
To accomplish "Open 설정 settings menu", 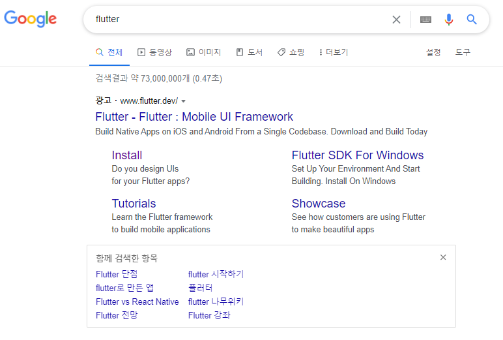I will coord(433,52).
